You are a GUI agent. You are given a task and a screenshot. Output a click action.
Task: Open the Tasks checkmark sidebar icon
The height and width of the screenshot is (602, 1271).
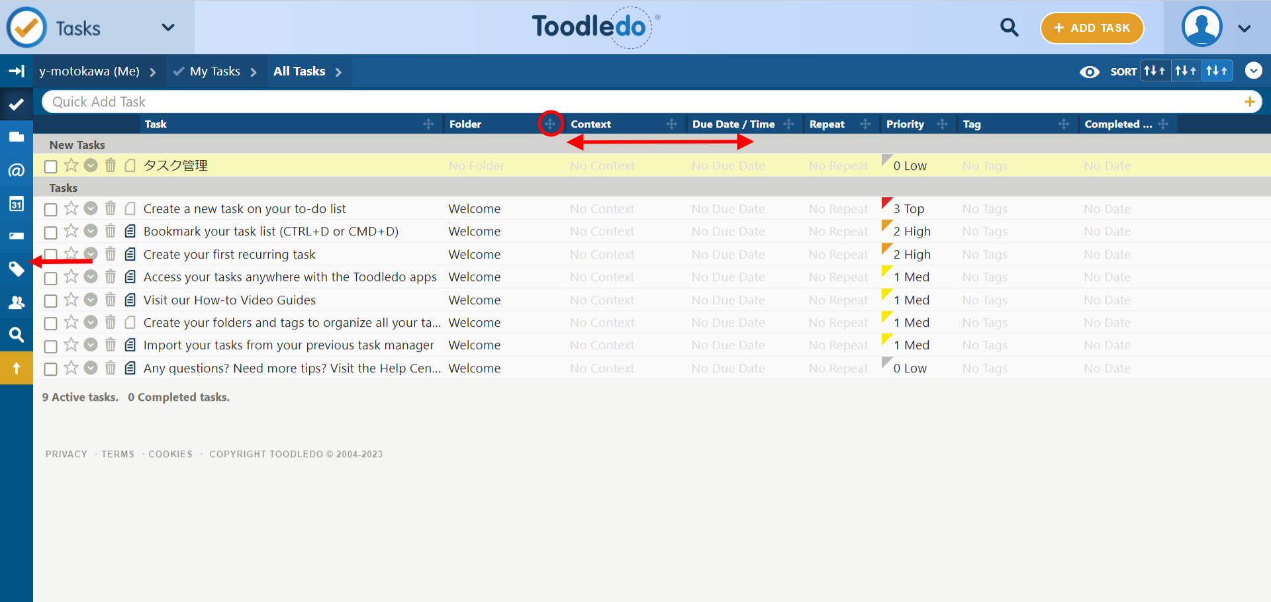[17, 104]
